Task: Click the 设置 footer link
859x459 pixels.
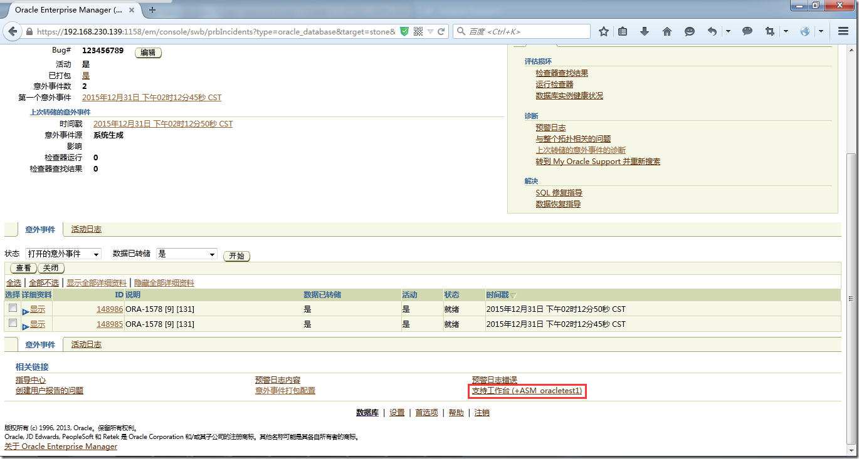Action: (x=397, y=413)
